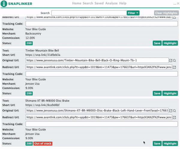180x149 pixels.
Task: Click the Backcountry merchant name
Action: tap(33, 34)
